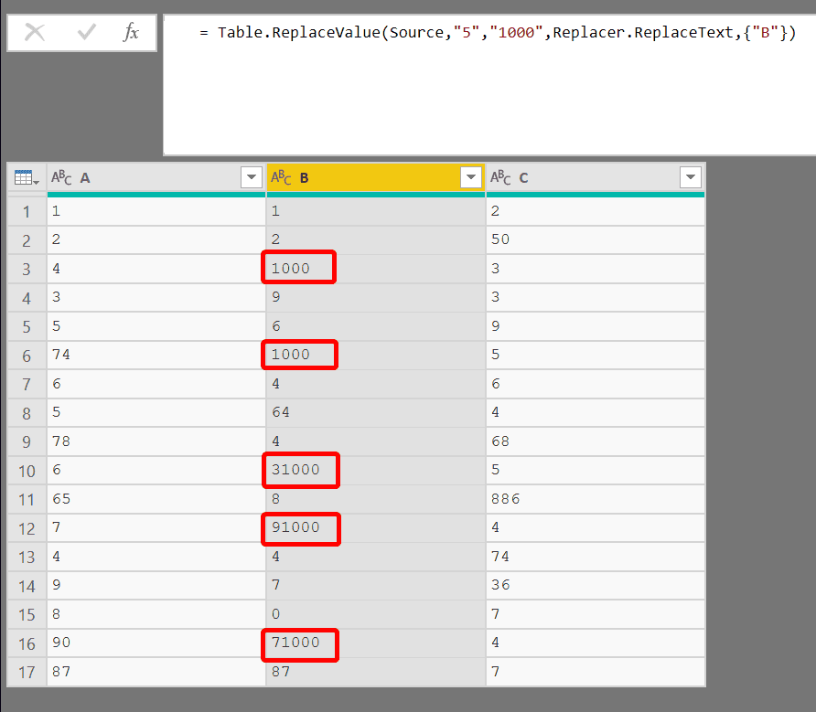816x712 pixels.
Task: Open filter dropdown for column B
Action: 471,177
